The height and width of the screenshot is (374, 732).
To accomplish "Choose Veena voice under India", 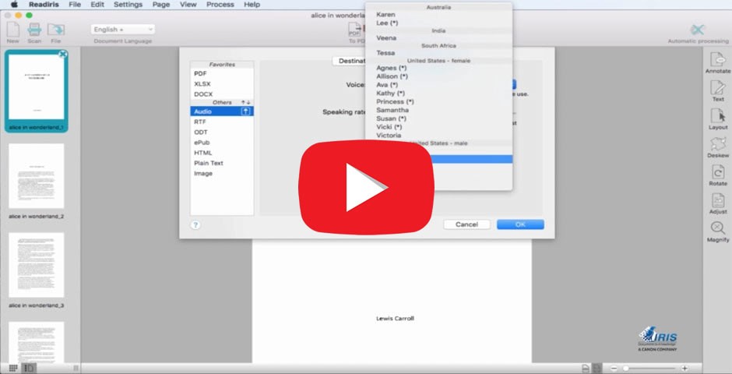I will tap(438, 38).
